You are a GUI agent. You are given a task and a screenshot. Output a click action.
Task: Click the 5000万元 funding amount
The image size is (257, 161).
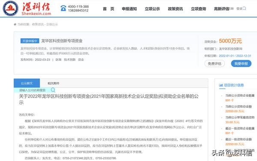click(230, 41)
